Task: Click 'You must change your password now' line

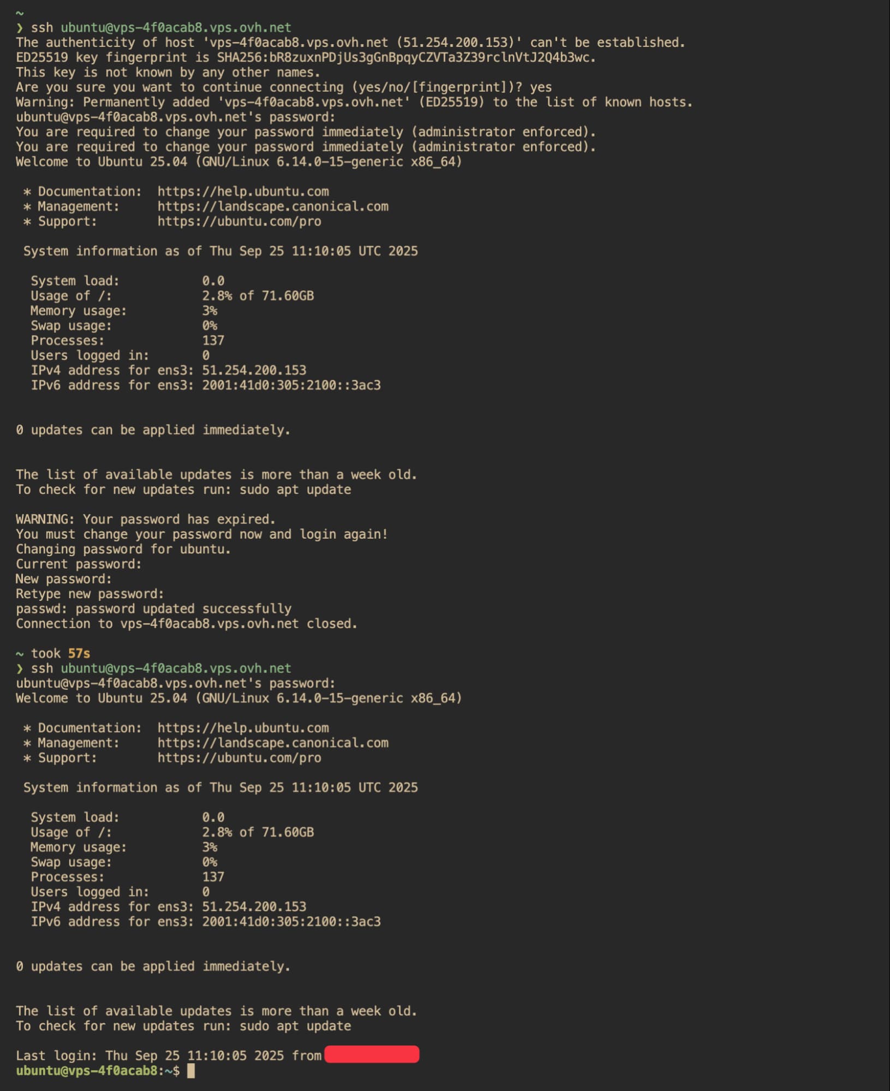Action: click(201, 534)
